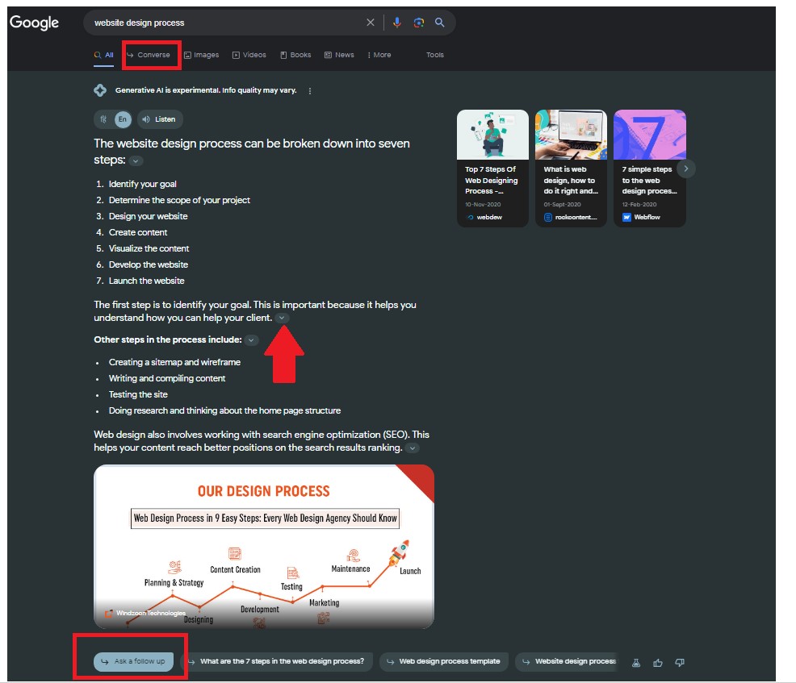796x683 pixels.
Task: Open 'Top 7 Steps Of Web Designing' card
Action: [492, 169]
